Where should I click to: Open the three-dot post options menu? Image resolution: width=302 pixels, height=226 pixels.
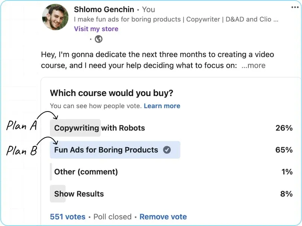(x=294, y=7)
